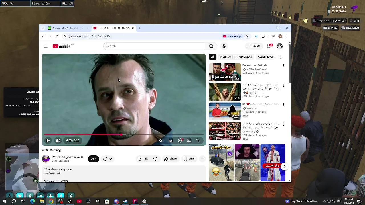This screenshot has height=205, width=365.
Task: Open the YouTube notifications bell
Action: point(269,46)
